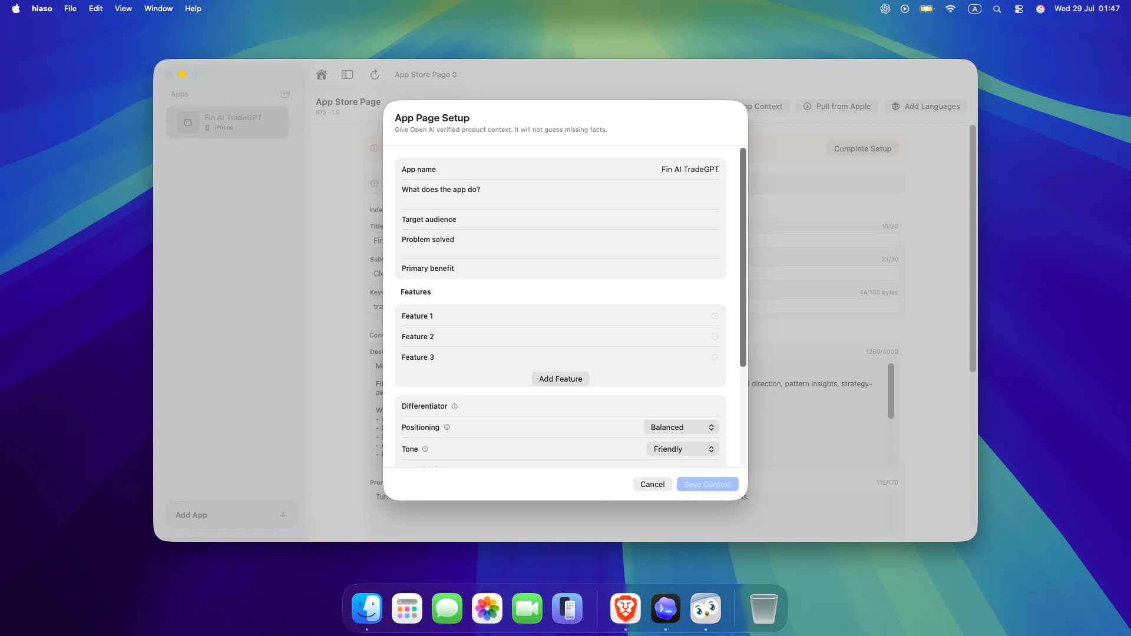1131x636 pixels.
Task: Click the Wi-Fi status icon
Action: click(950, 9)
